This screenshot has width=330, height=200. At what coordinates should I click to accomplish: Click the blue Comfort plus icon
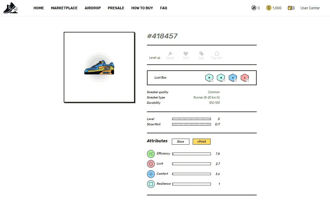(151, 174)
